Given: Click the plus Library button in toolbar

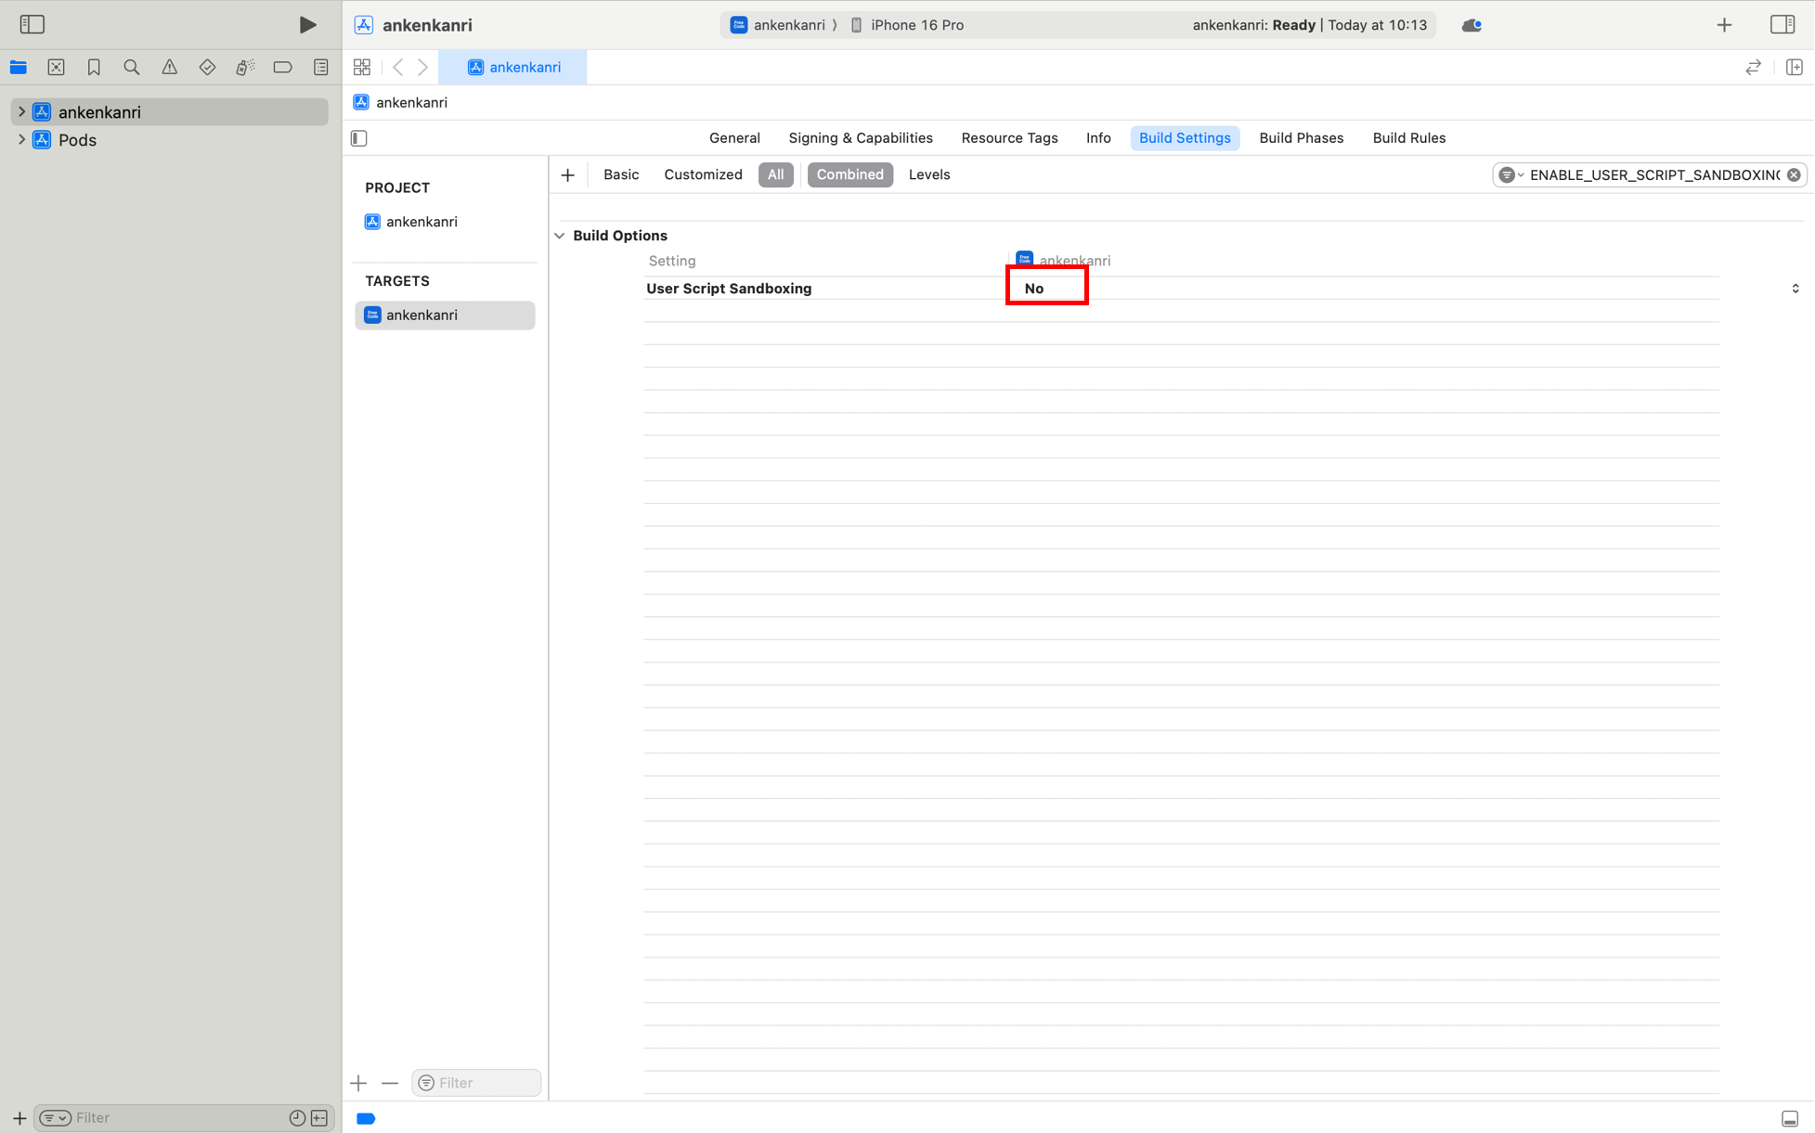Looking at the screenshot, I should pyautogui.click(x=1724, y=25).
